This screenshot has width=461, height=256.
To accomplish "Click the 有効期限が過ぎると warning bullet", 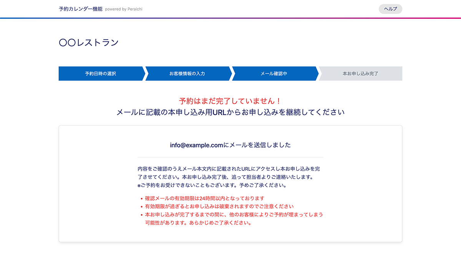I will point(219,206).
